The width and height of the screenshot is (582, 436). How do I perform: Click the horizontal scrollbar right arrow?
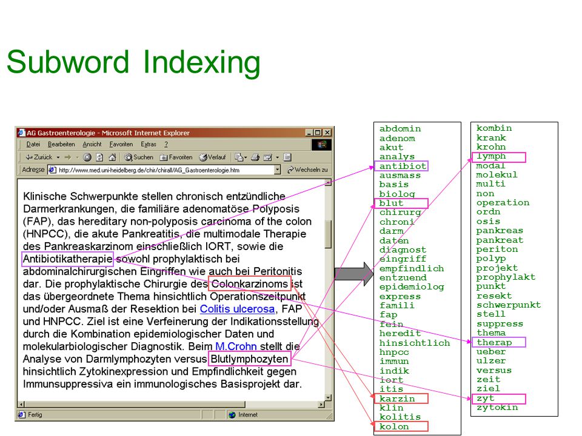[x=321, y=404]
